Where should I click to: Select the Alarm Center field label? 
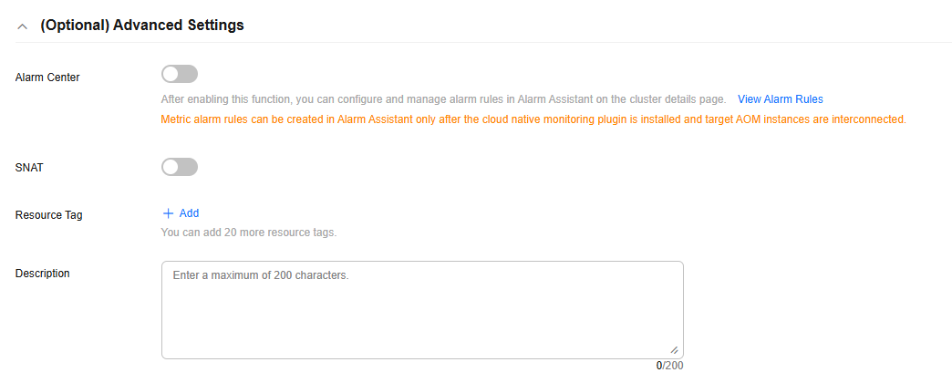point(47,78)
